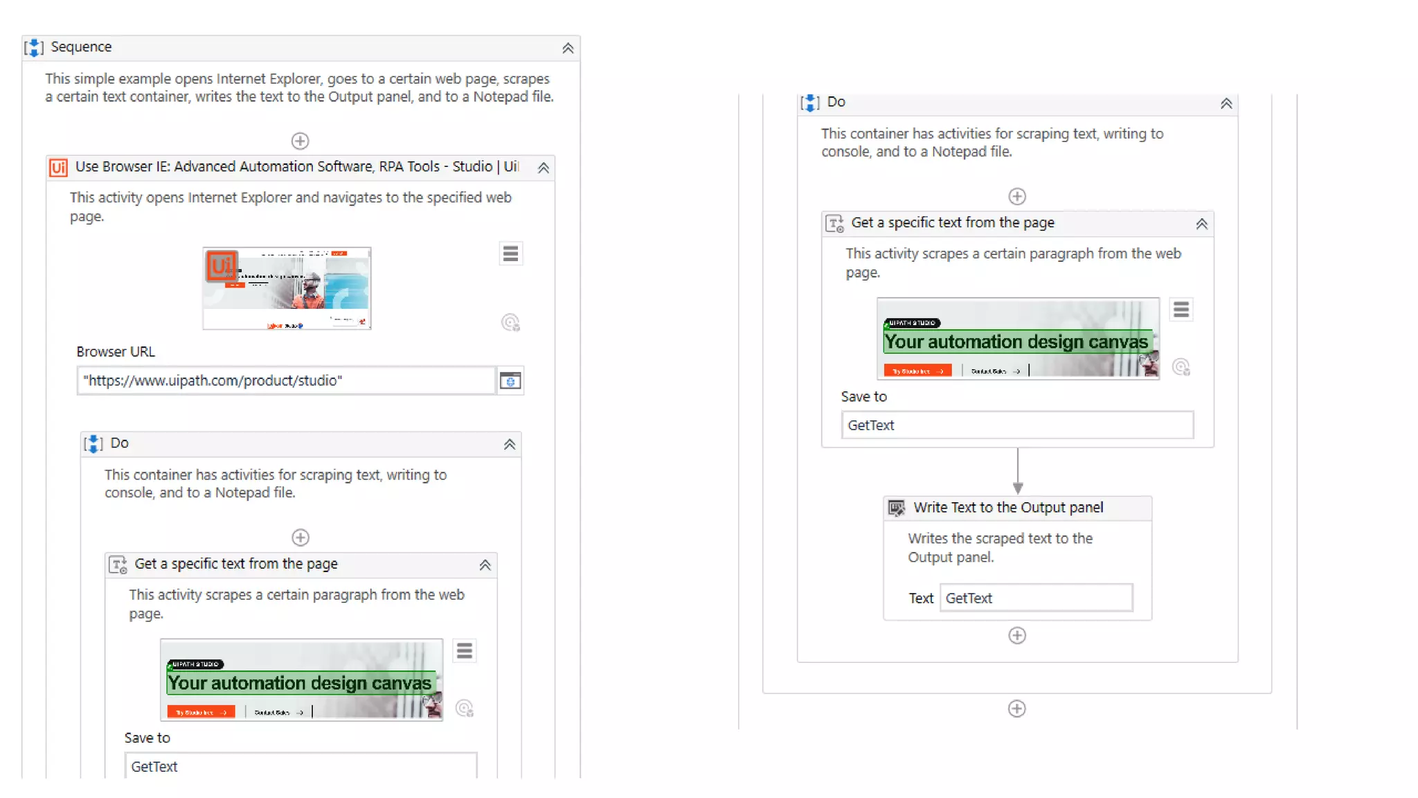1418x798 pixels.
Task: Click Text field in Write Text activity
Action: [x=1035, y=598]
